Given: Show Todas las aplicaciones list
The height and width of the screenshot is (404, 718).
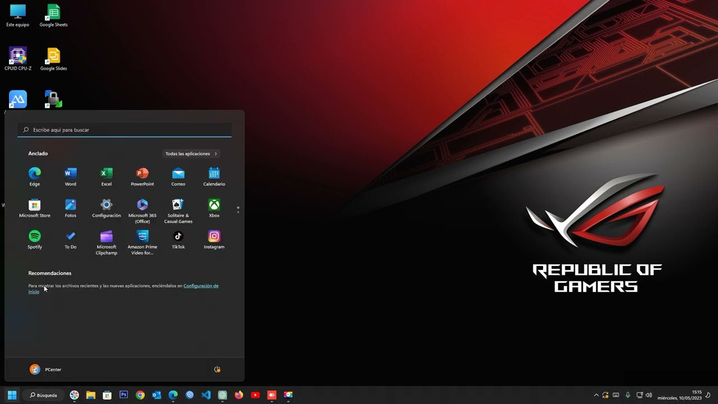Looking at the screenshot, I should [191, 154].
